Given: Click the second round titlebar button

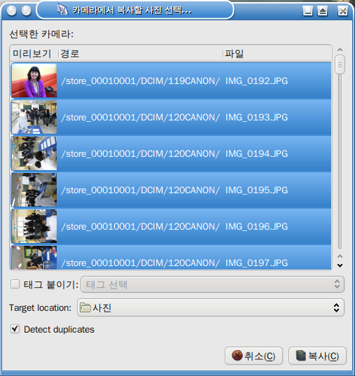Looking at the screenshot, I should click(x=26, y=11).
